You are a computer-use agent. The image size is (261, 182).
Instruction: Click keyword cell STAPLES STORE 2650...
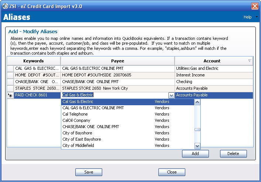coord(37,89)
